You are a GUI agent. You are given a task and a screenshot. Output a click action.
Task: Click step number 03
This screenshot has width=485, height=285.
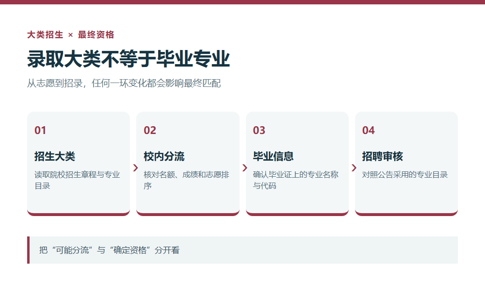[259, 131]
